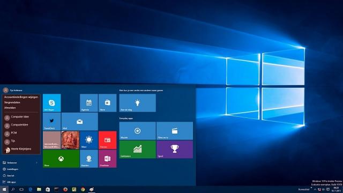343x193 pixels.
Task: Open the photo thumbnail live tile
Action: point(70,140)
